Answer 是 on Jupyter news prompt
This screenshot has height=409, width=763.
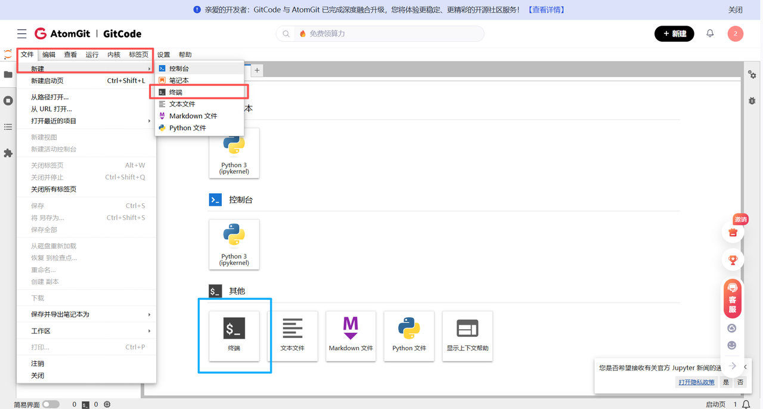click(726, 382)
